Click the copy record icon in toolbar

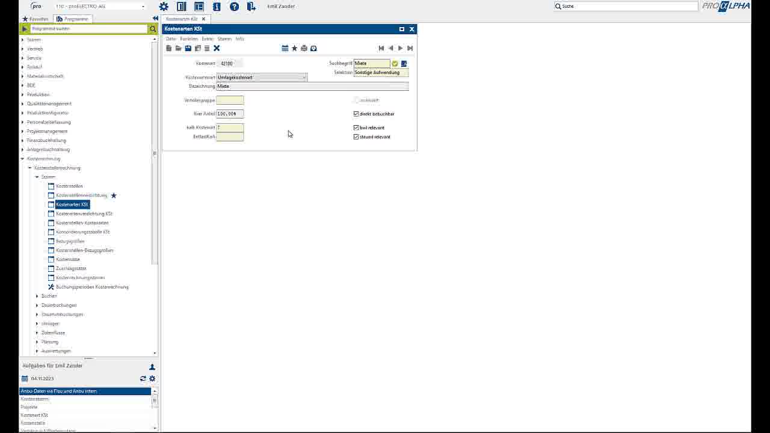pyautogui.click(x=197, y=48)
